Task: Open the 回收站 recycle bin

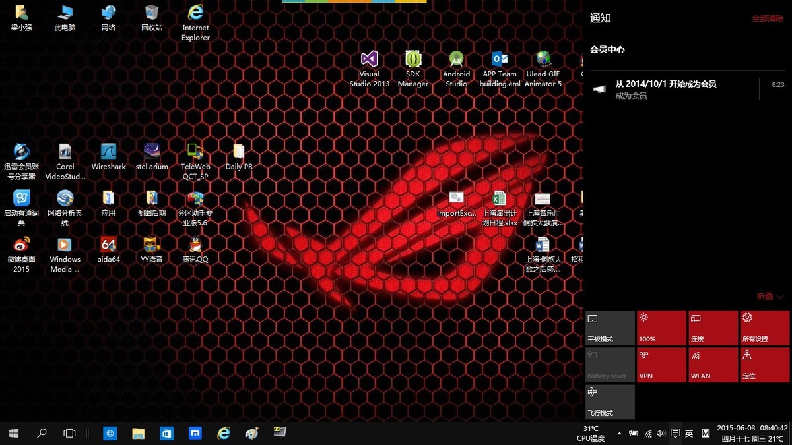Action: 152,18
